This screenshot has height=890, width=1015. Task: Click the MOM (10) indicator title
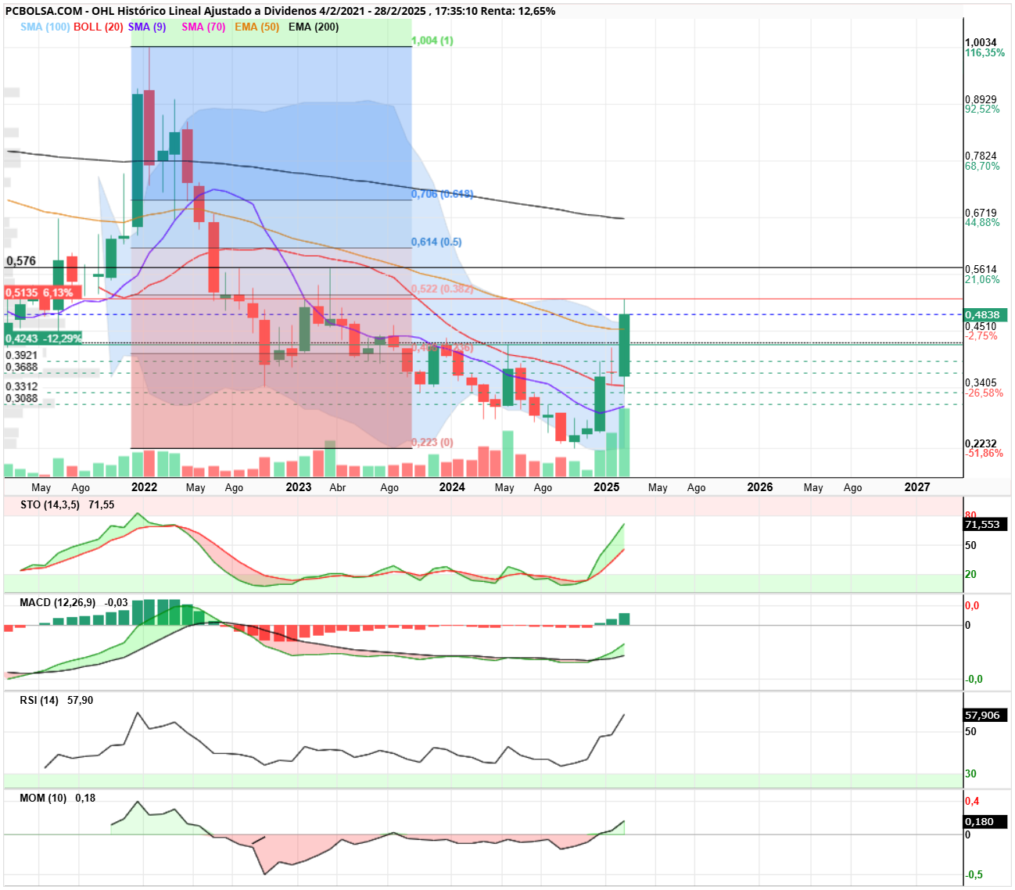43,798
